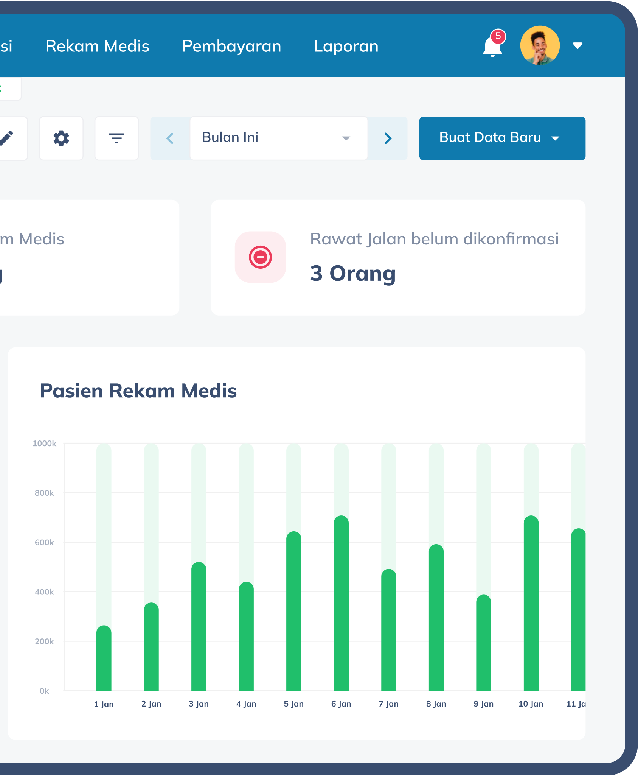This screenshot has width=638, height=775.
Task: Click the 3 Orang count text
Action: point(352,273)
